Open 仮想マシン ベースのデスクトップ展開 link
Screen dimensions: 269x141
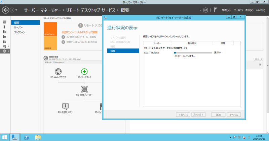[80, 32]
